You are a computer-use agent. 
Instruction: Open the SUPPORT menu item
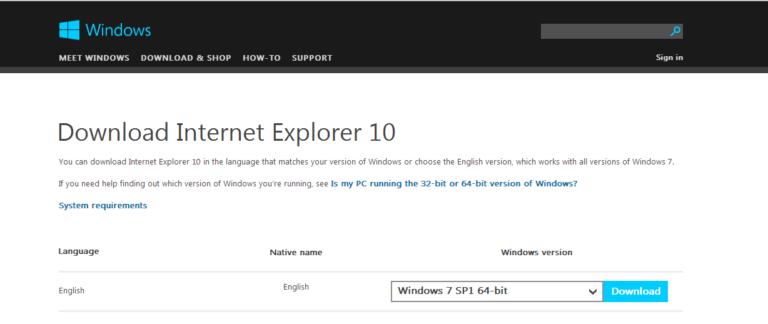click(312, 58)
